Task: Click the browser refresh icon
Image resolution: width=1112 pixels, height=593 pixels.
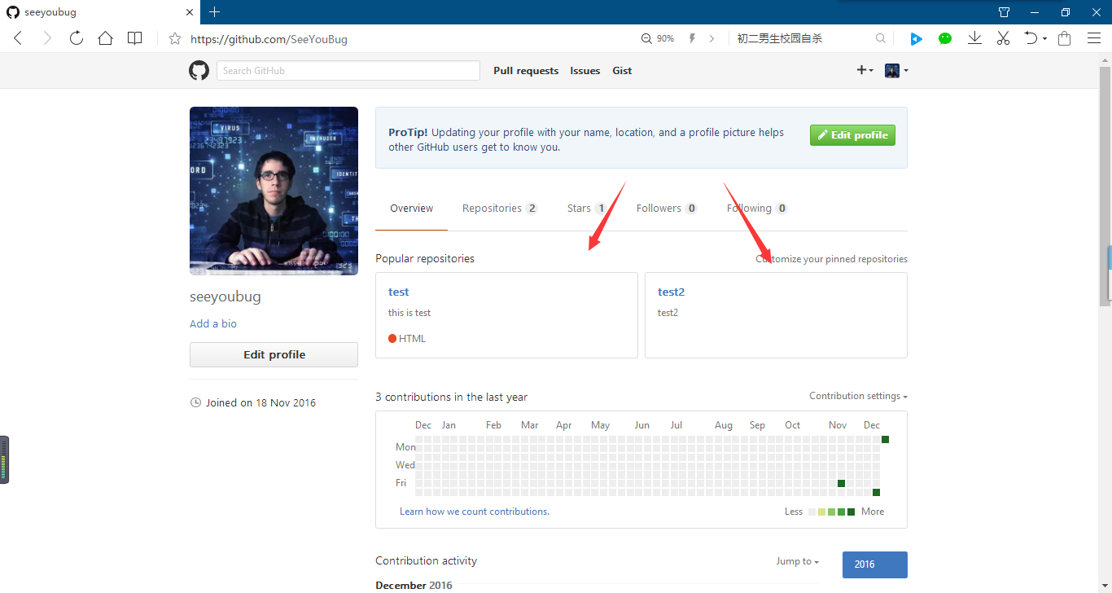Action: point(76,38)
